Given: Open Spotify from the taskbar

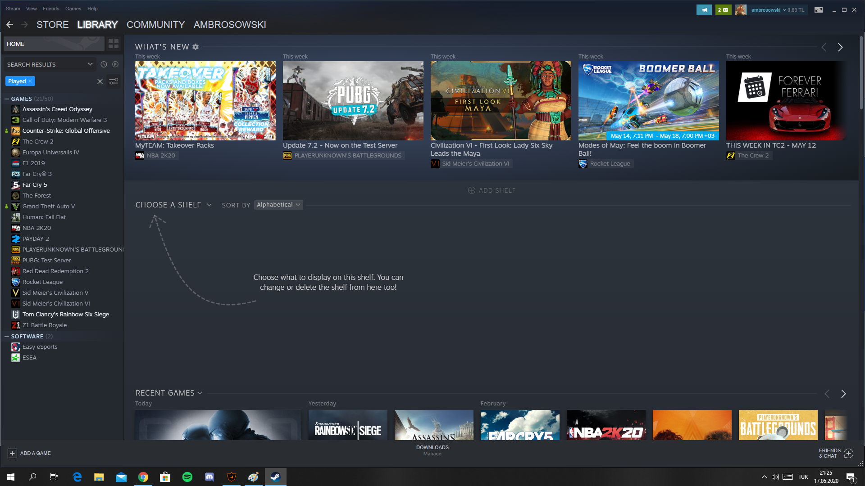Looking at the screenshot, I should point(187,477).
